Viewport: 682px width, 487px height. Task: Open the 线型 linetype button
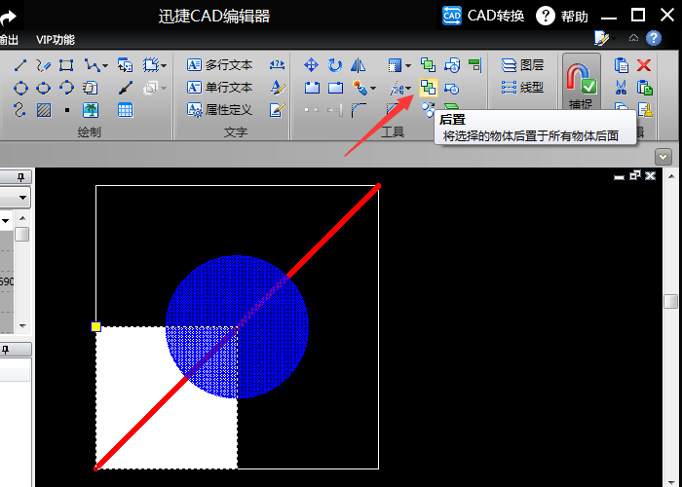[522, 88]
